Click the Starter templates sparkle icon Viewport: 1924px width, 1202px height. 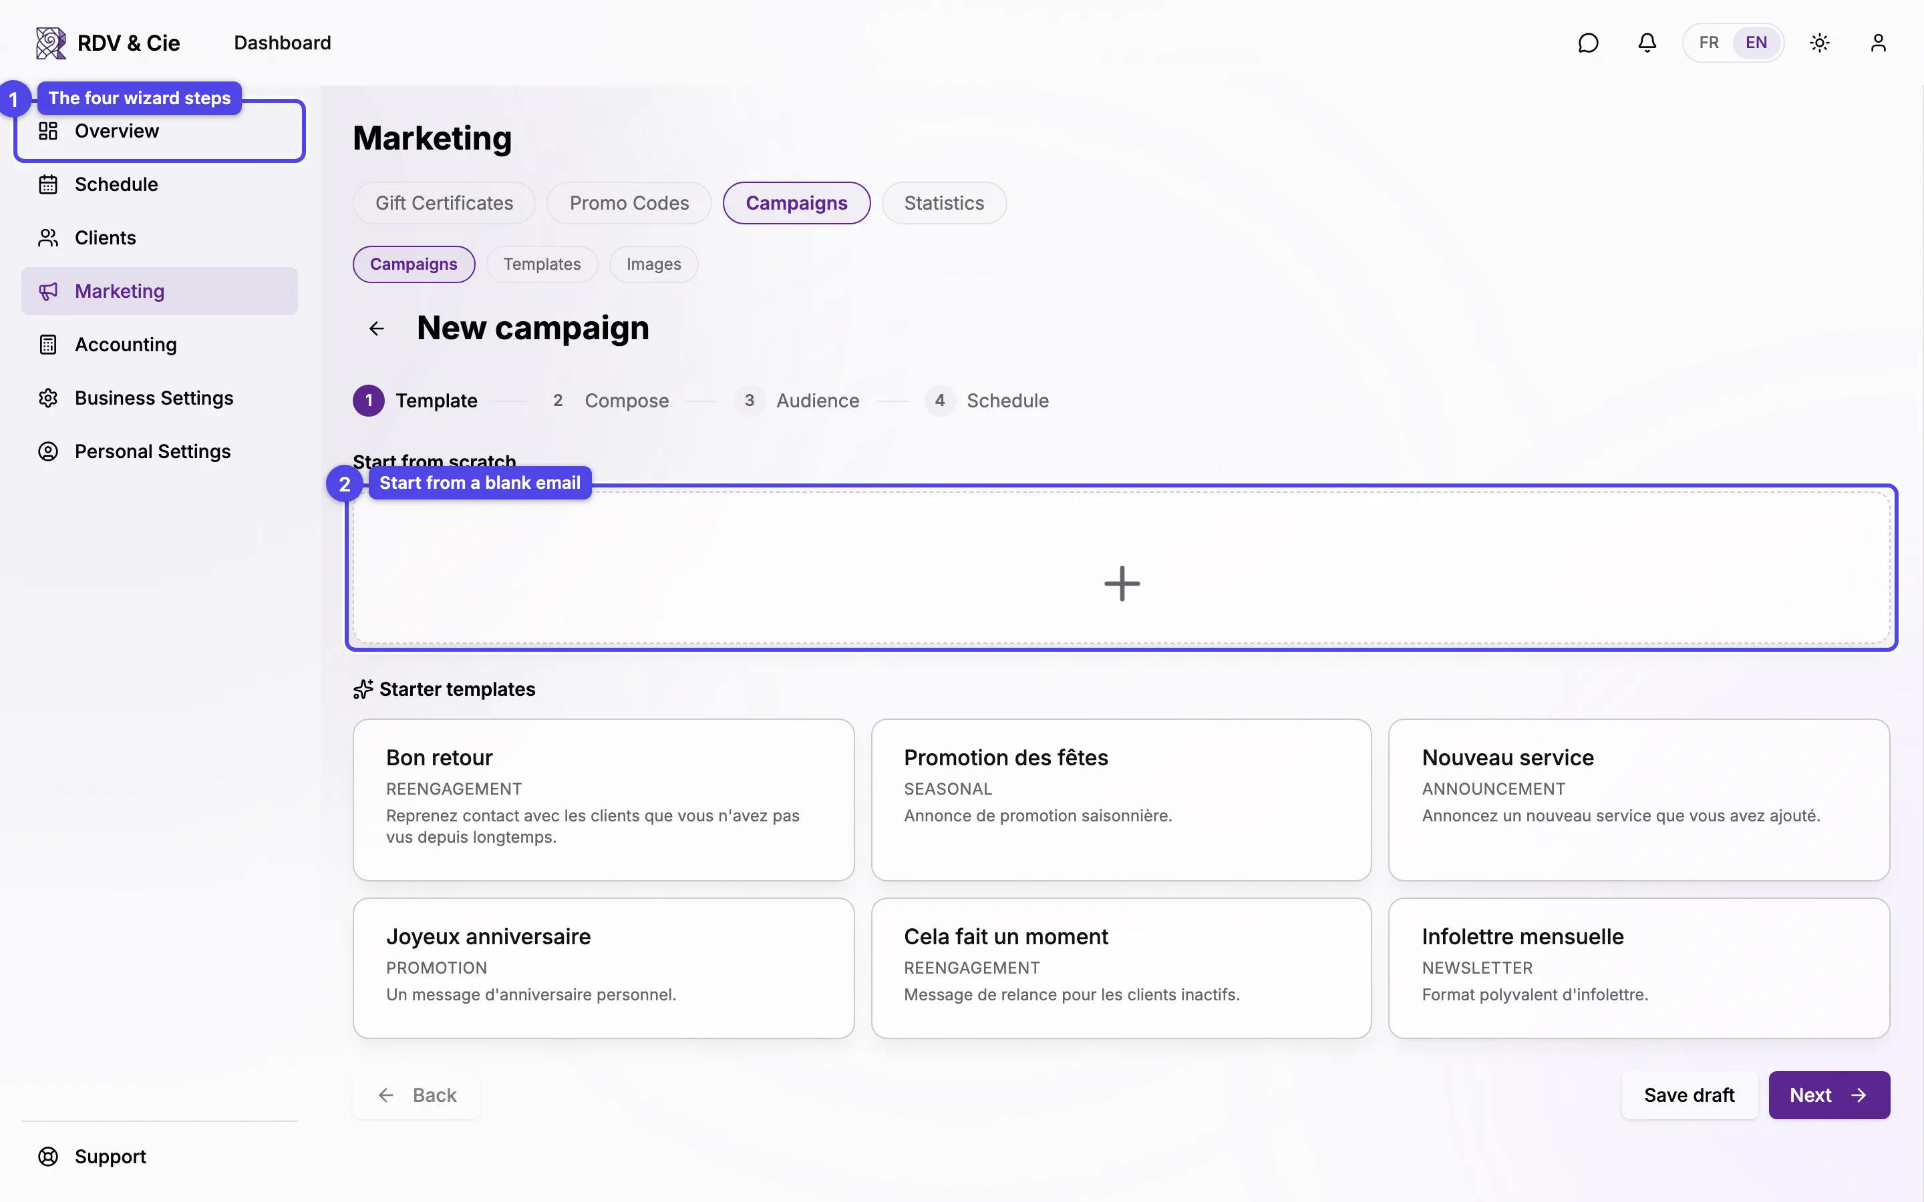tap(363, 689)
